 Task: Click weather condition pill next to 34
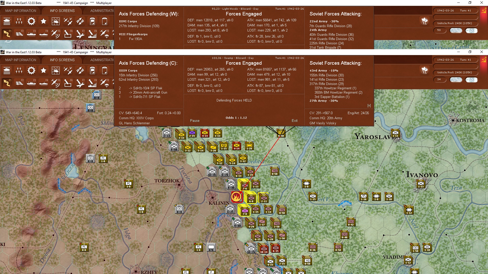456,80
